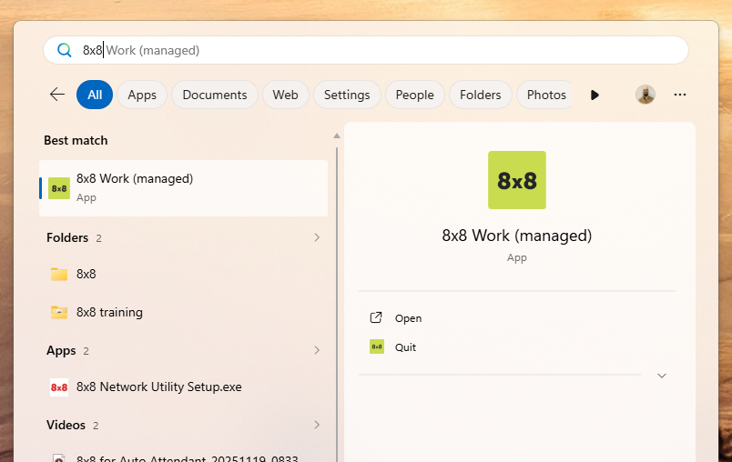732x462 pixels.
Task: Click the small 8x8 icon beside Quit
Action: [377, 346]
